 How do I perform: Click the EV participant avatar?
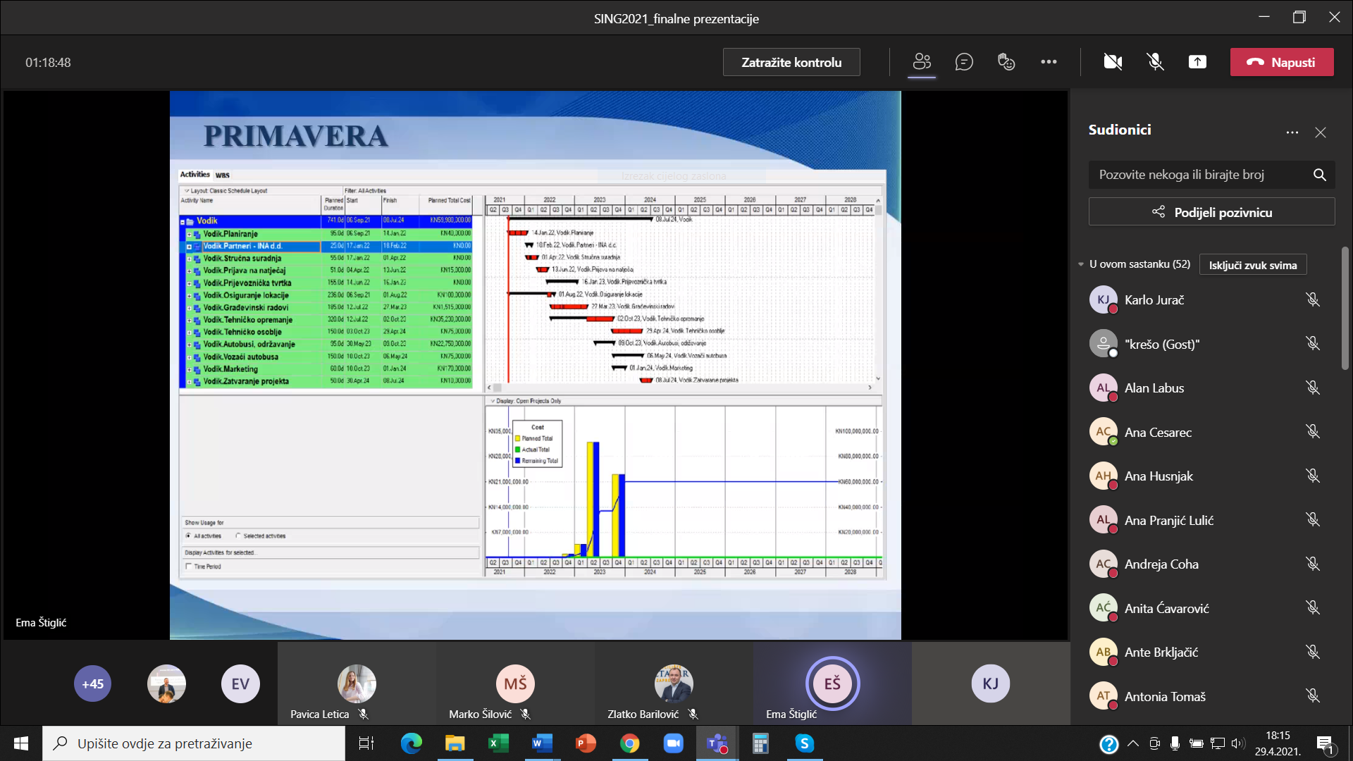click(240, 683)
